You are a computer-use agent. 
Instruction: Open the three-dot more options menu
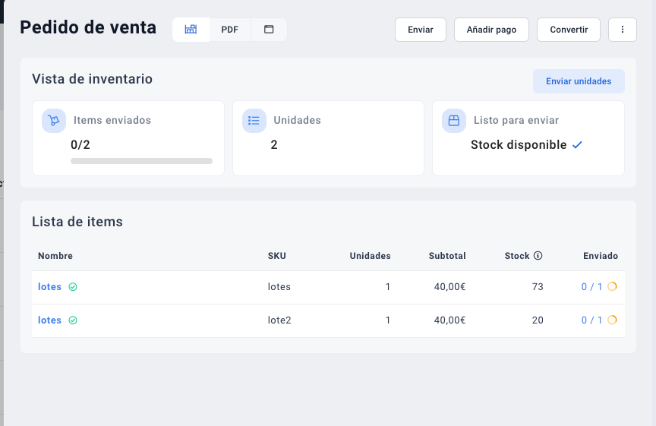(x=623, y=30)
